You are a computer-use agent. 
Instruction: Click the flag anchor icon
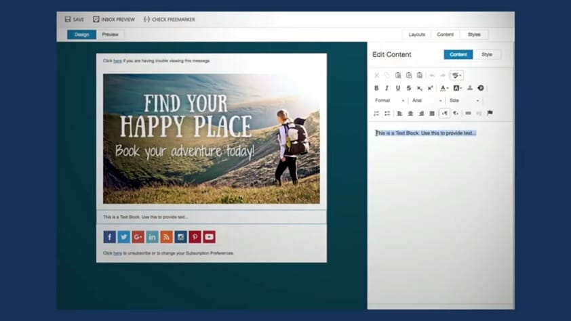[x=490, y=113]
